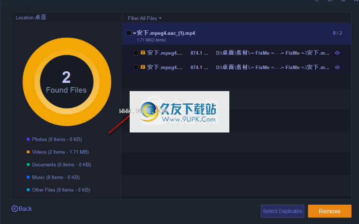Click the 874.1 size in lower row
This screenshot has width=359, height=224.
click(x=199, y=67)
